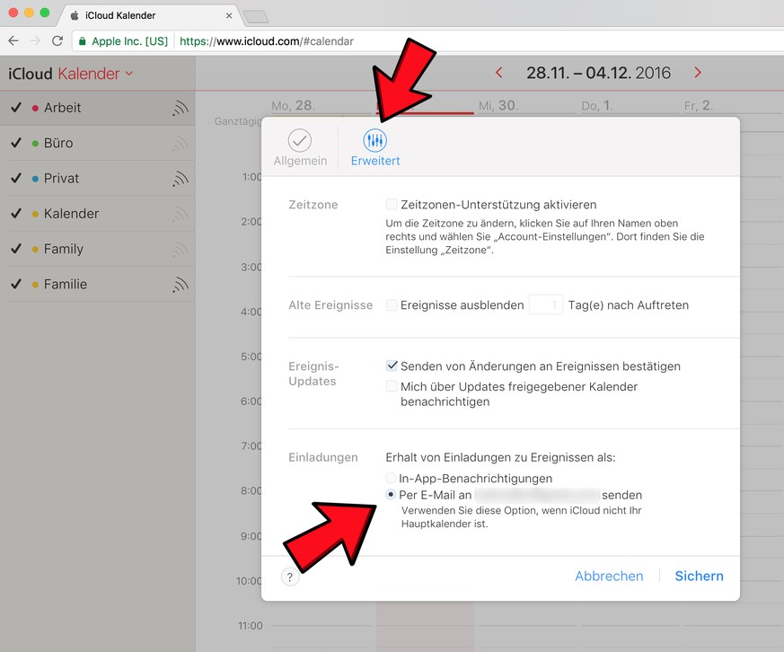Viewport: 784px width, 652px height.
Task: Select In-App-Benachrichtigungen radio button
Action: pyautogui.click(x=391, y=478)
